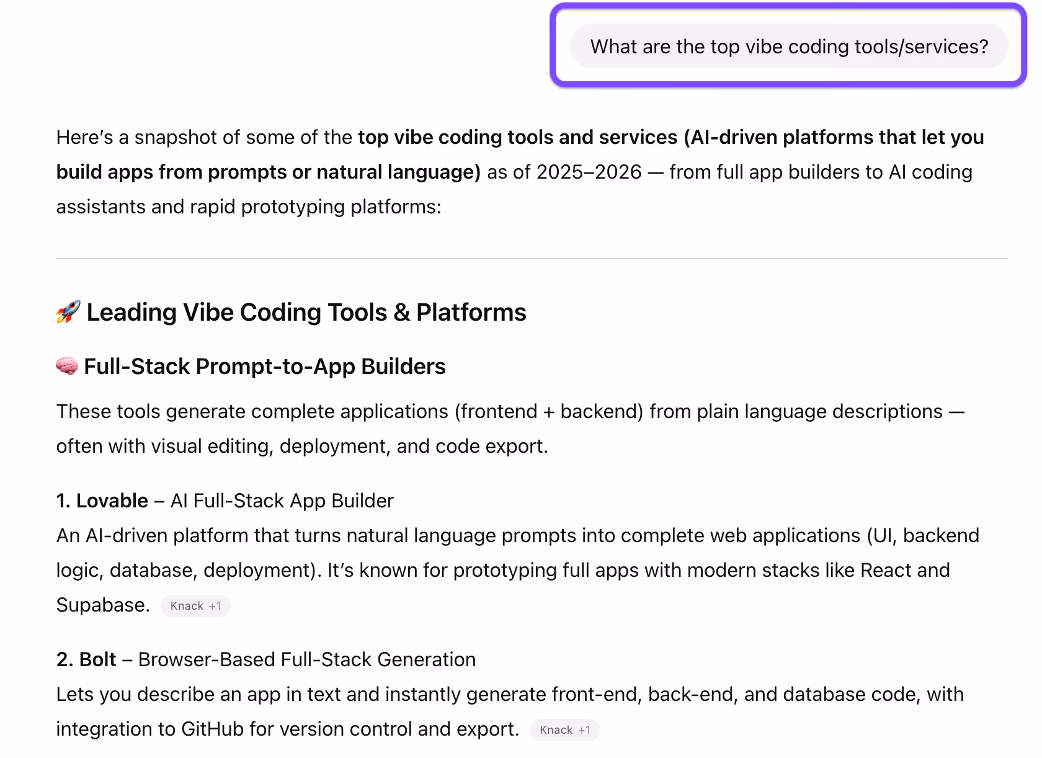Click the rocket emoji beside Leading Vibe Coding
This screenshot has height=758, width=1042.
(68, 312)
